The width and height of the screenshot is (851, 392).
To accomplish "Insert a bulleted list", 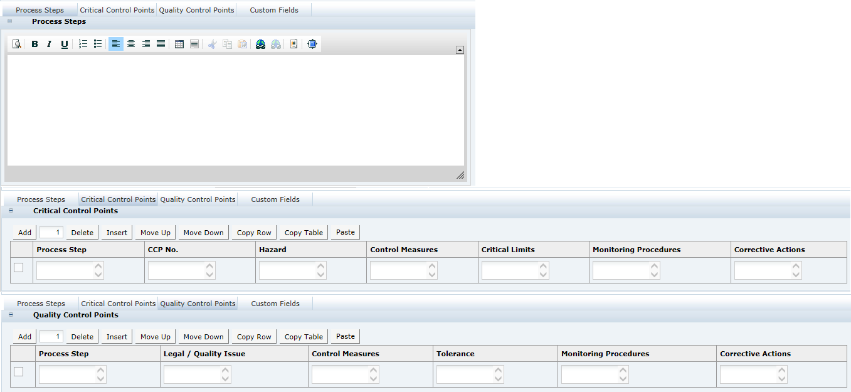I will tap(98, 44).
